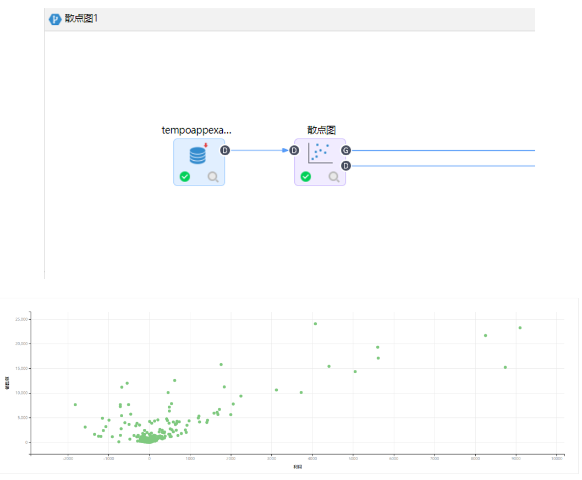This screenshot has height=480, width=582.
Task: Select the database icon in the tempoappexa node
Action: point(197,155)
